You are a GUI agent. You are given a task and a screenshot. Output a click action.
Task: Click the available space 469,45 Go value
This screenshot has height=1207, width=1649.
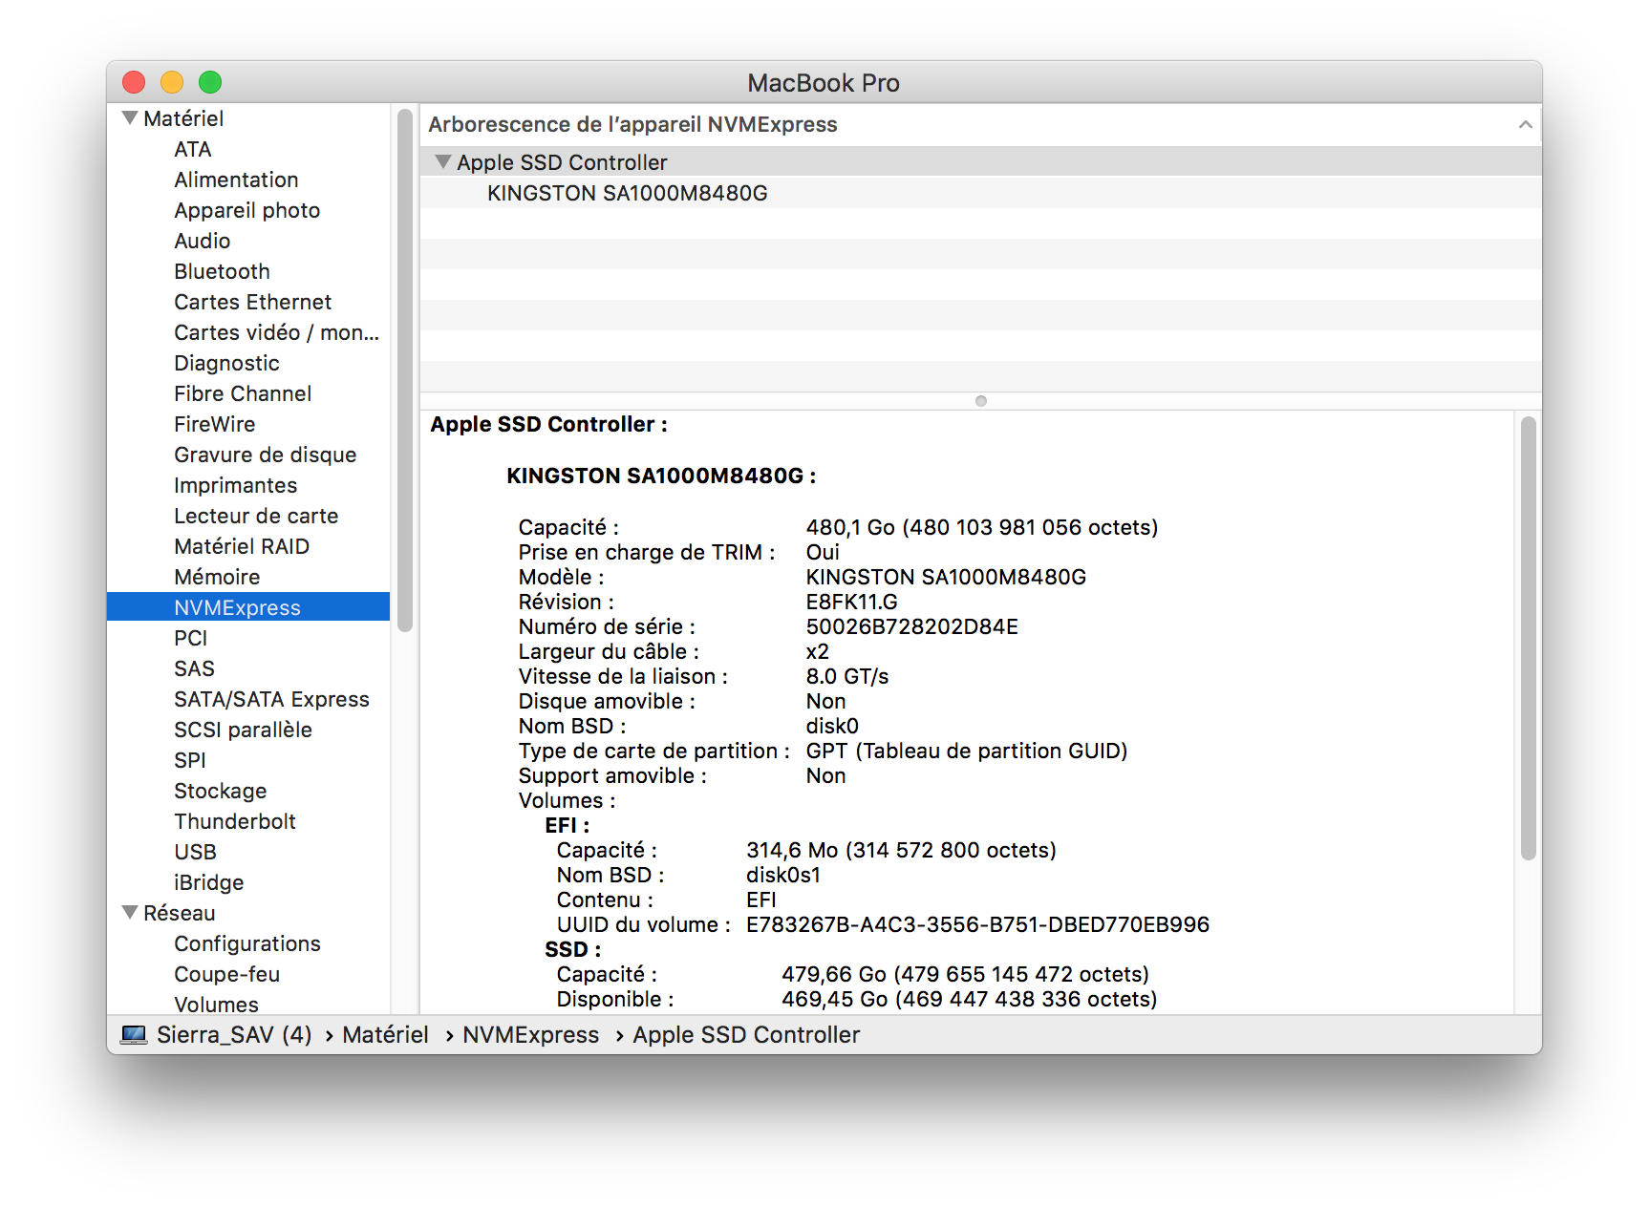[x=969, y=999]
